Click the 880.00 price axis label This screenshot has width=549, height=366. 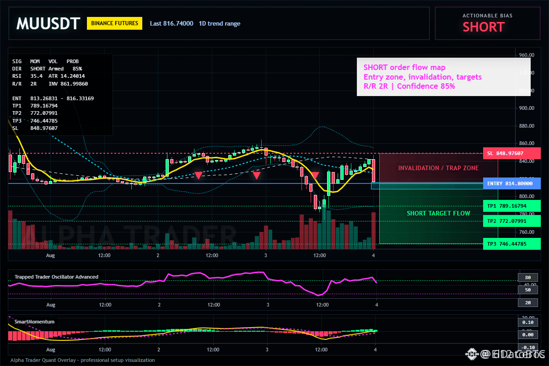[526, 126]
